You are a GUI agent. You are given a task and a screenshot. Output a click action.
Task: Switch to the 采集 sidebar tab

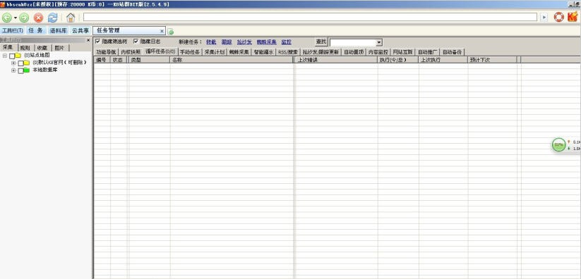coord(8,47)
